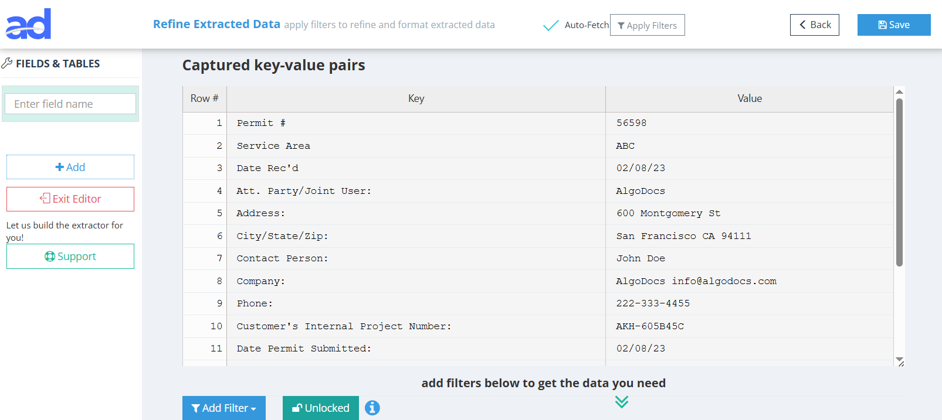The height and width of the screenshot is (420, 942).
Task: Click the Key column header
Action: 416,98
